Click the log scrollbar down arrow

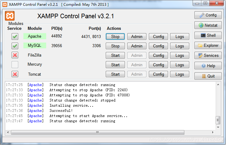[218, 127]
